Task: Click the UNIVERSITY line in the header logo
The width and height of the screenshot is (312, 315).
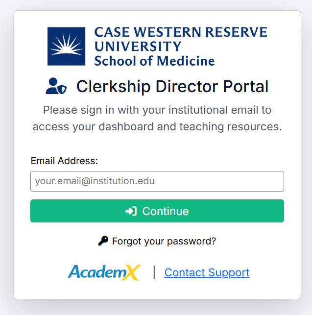Action: pos(138,47)
